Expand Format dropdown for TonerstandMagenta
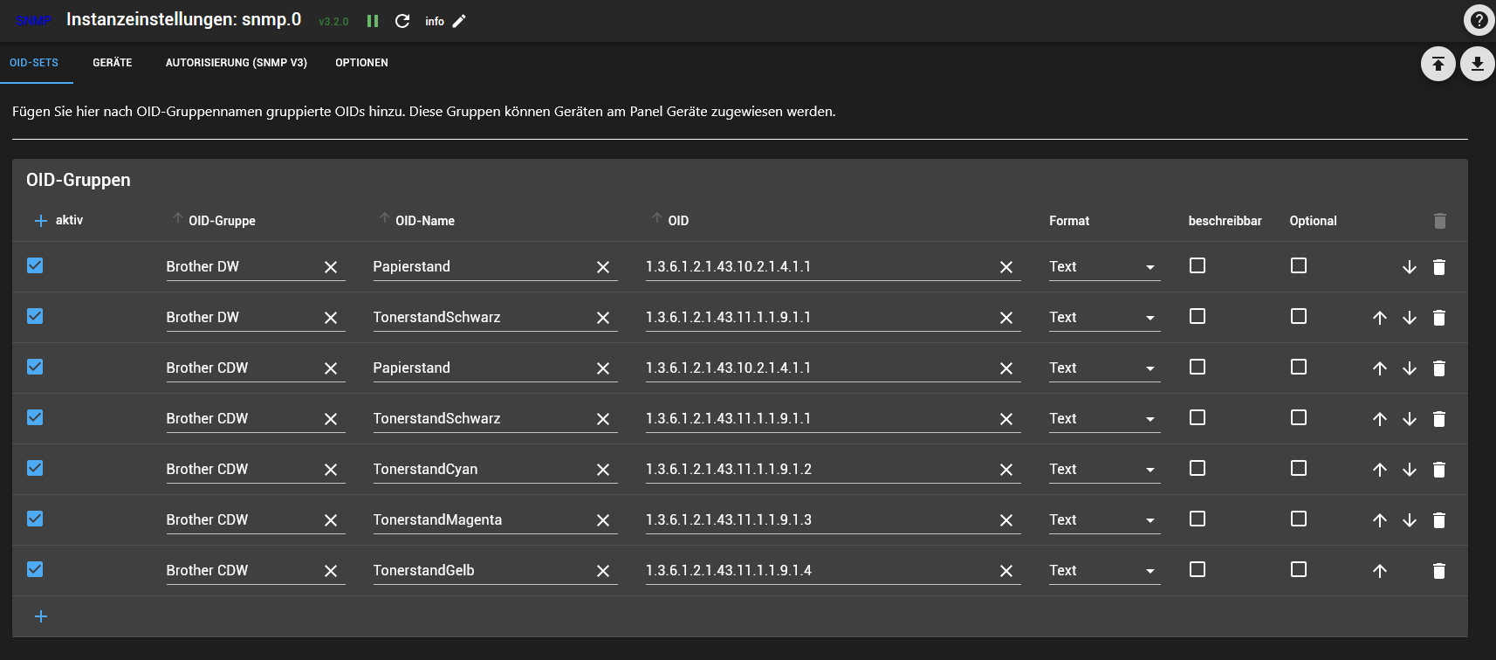 [1104, 520]
